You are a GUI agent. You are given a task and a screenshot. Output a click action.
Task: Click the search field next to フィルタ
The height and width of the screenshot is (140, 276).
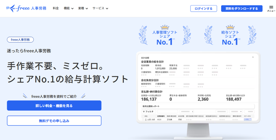tap(167, 112)
